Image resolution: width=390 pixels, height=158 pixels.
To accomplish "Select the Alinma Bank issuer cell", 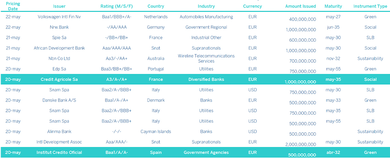I will click(59, 131).
